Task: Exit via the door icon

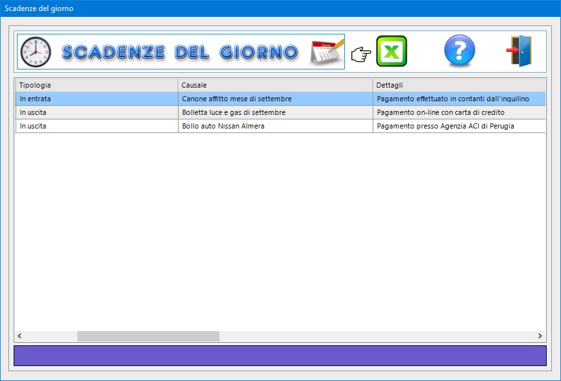Action: coord(519,51)
